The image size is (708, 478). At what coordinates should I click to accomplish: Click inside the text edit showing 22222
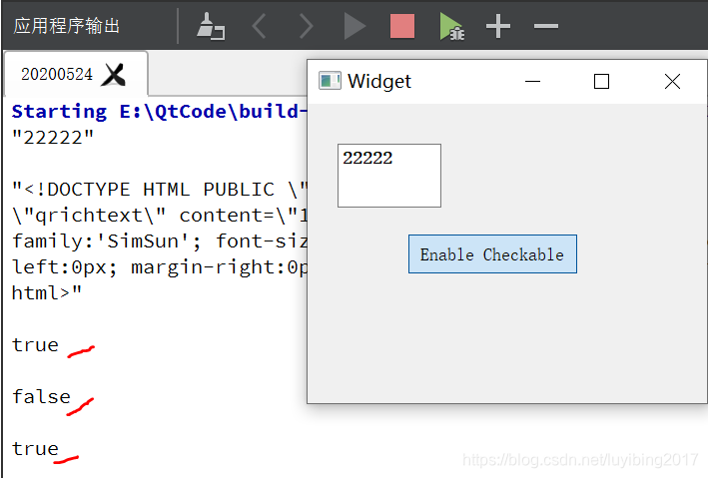coord(389,176)
